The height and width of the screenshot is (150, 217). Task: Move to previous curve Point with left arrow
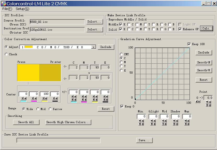197,102
